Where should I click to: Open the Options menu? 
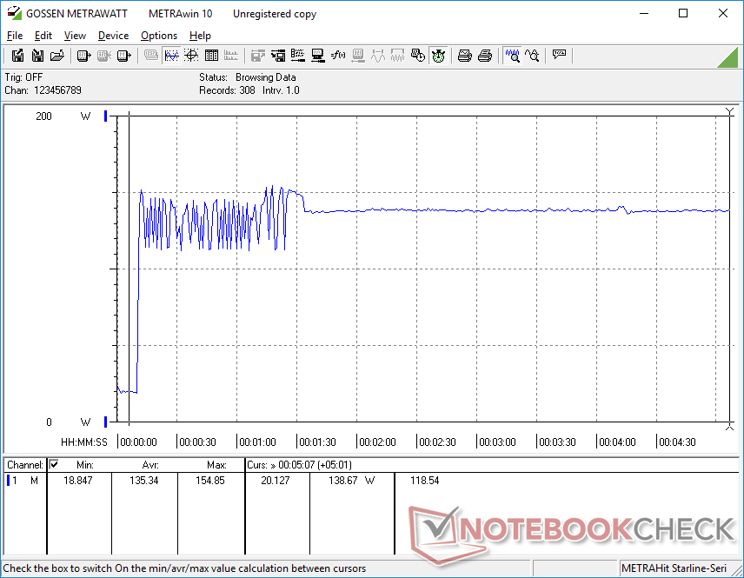[159, 36]
